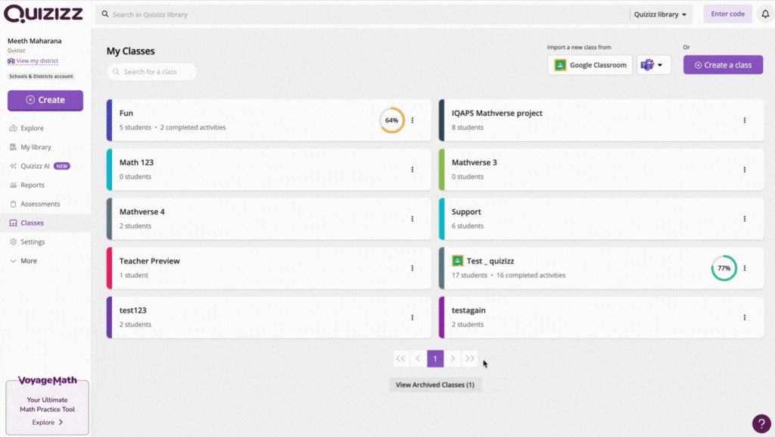Open the Teacher Preview class title
775x437 pixels.
coord(149,261)
